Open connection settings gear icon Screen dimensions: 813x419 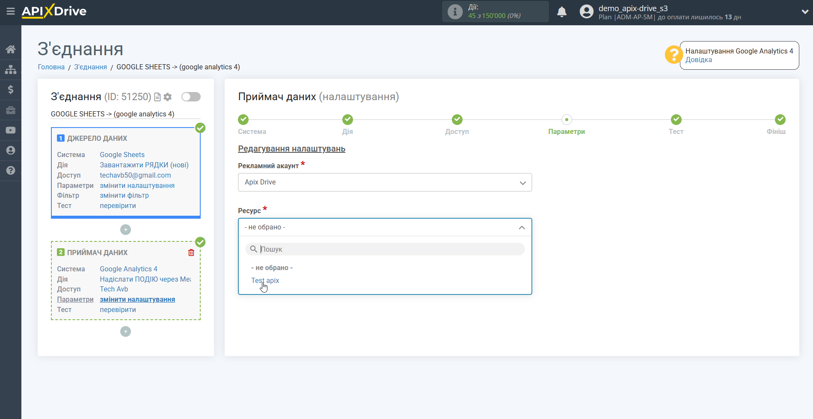[x=168, y=97]
